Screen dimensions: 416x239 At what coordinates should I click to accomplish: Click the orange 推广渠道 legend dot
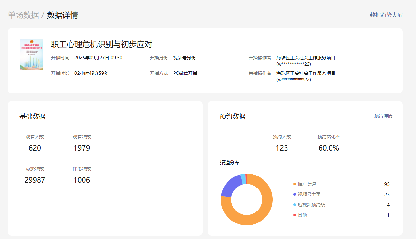click(x=294, y=184)
